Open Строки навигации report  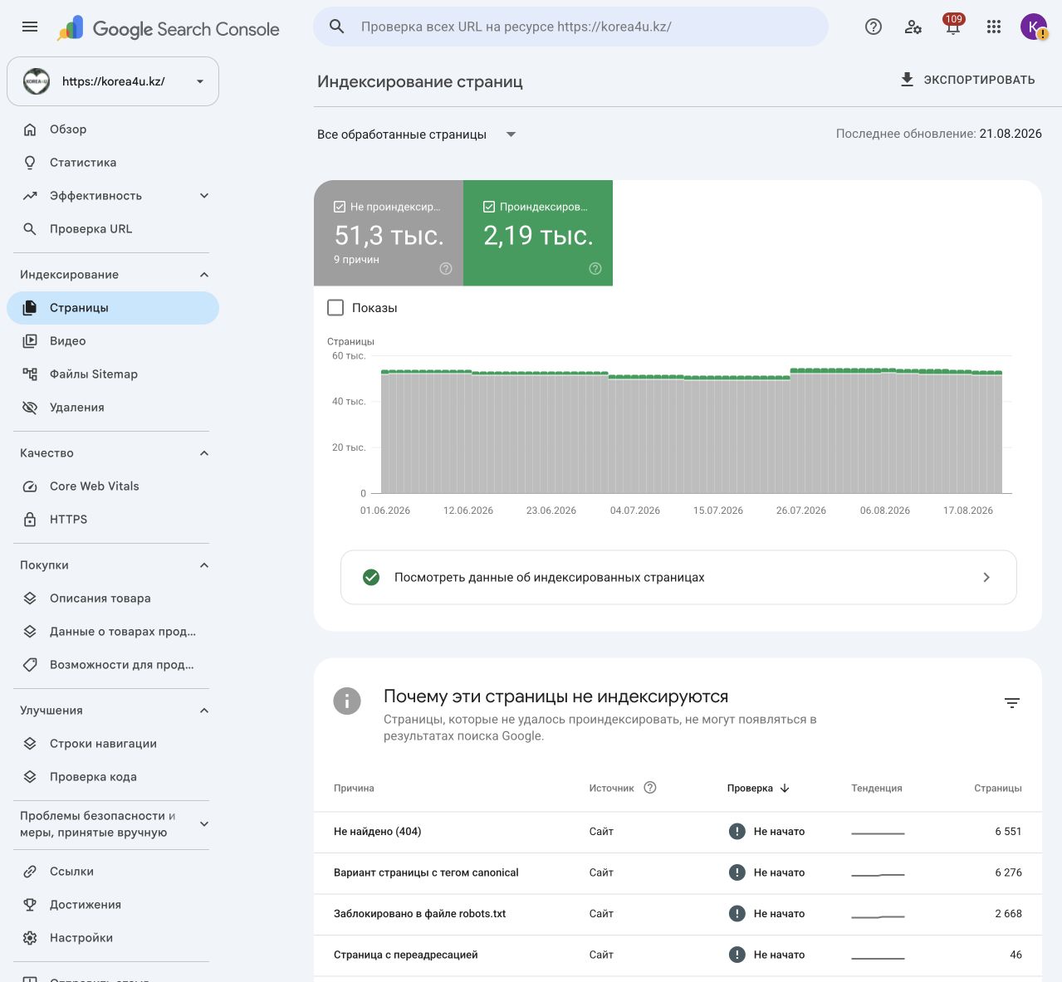(113, 744)
